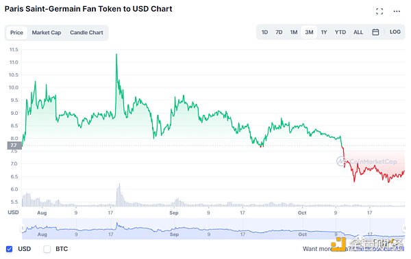Click the 'Want more data?' link
This screenshot has height=259, width=411.
coord(353,249)
